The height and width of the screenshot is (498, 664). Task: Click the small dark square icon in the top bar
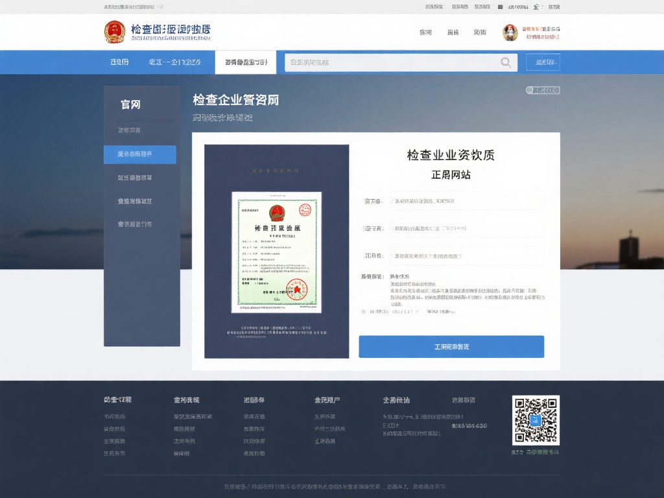pyautogui.click(x=501, y=6)
